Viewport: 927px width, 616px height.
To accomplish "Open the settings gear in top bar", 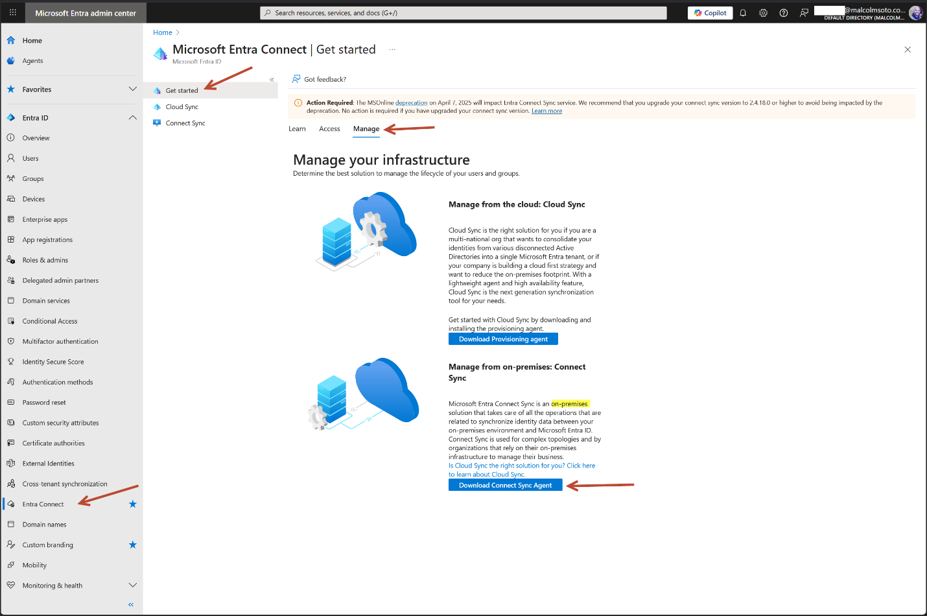I will 763,13.
